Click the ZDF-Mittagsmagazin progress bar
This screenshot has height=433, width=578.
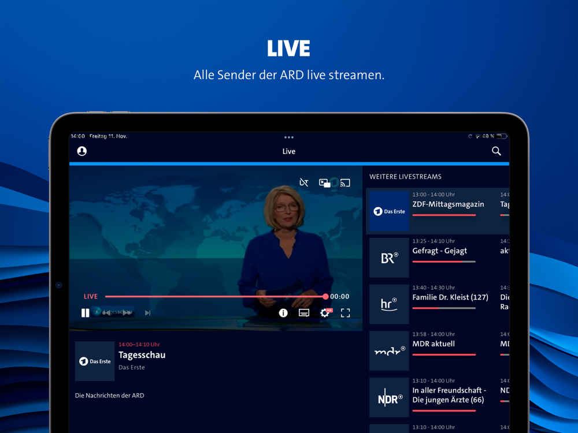tap(444, 215)
